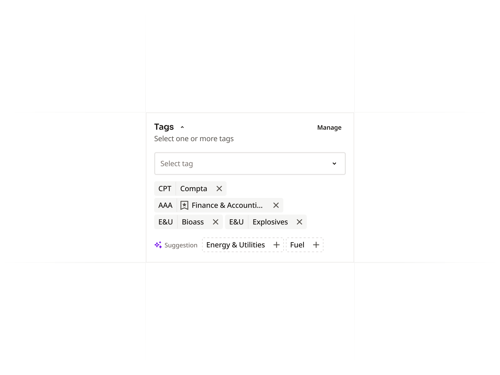Select the Compta tag label

[193, 189]
